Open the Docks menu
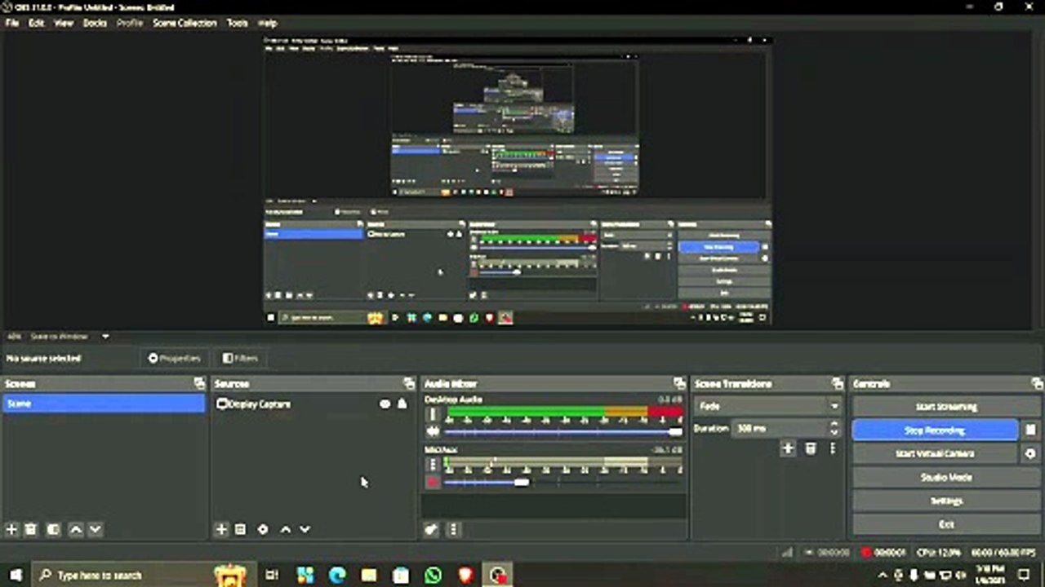This screenshot has height=587, width=1045. click(x=95, y=23)
